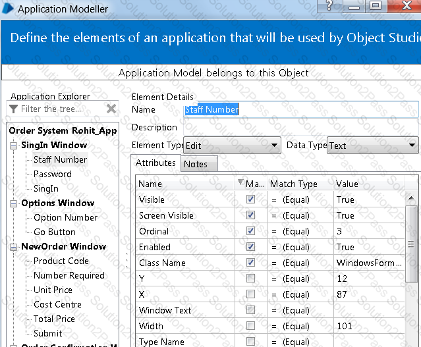The height and width of the screenshot is (347, 421).
Task: Enable the X attribute match checkbox
Action: click(250, 294)
